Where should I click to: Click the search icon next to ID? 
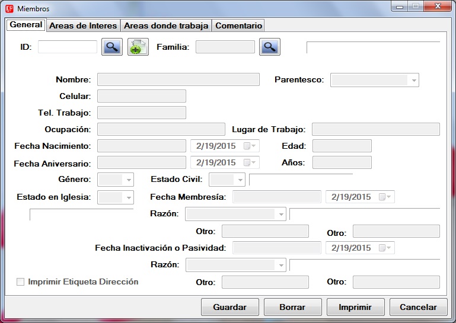tap(111, 47)
